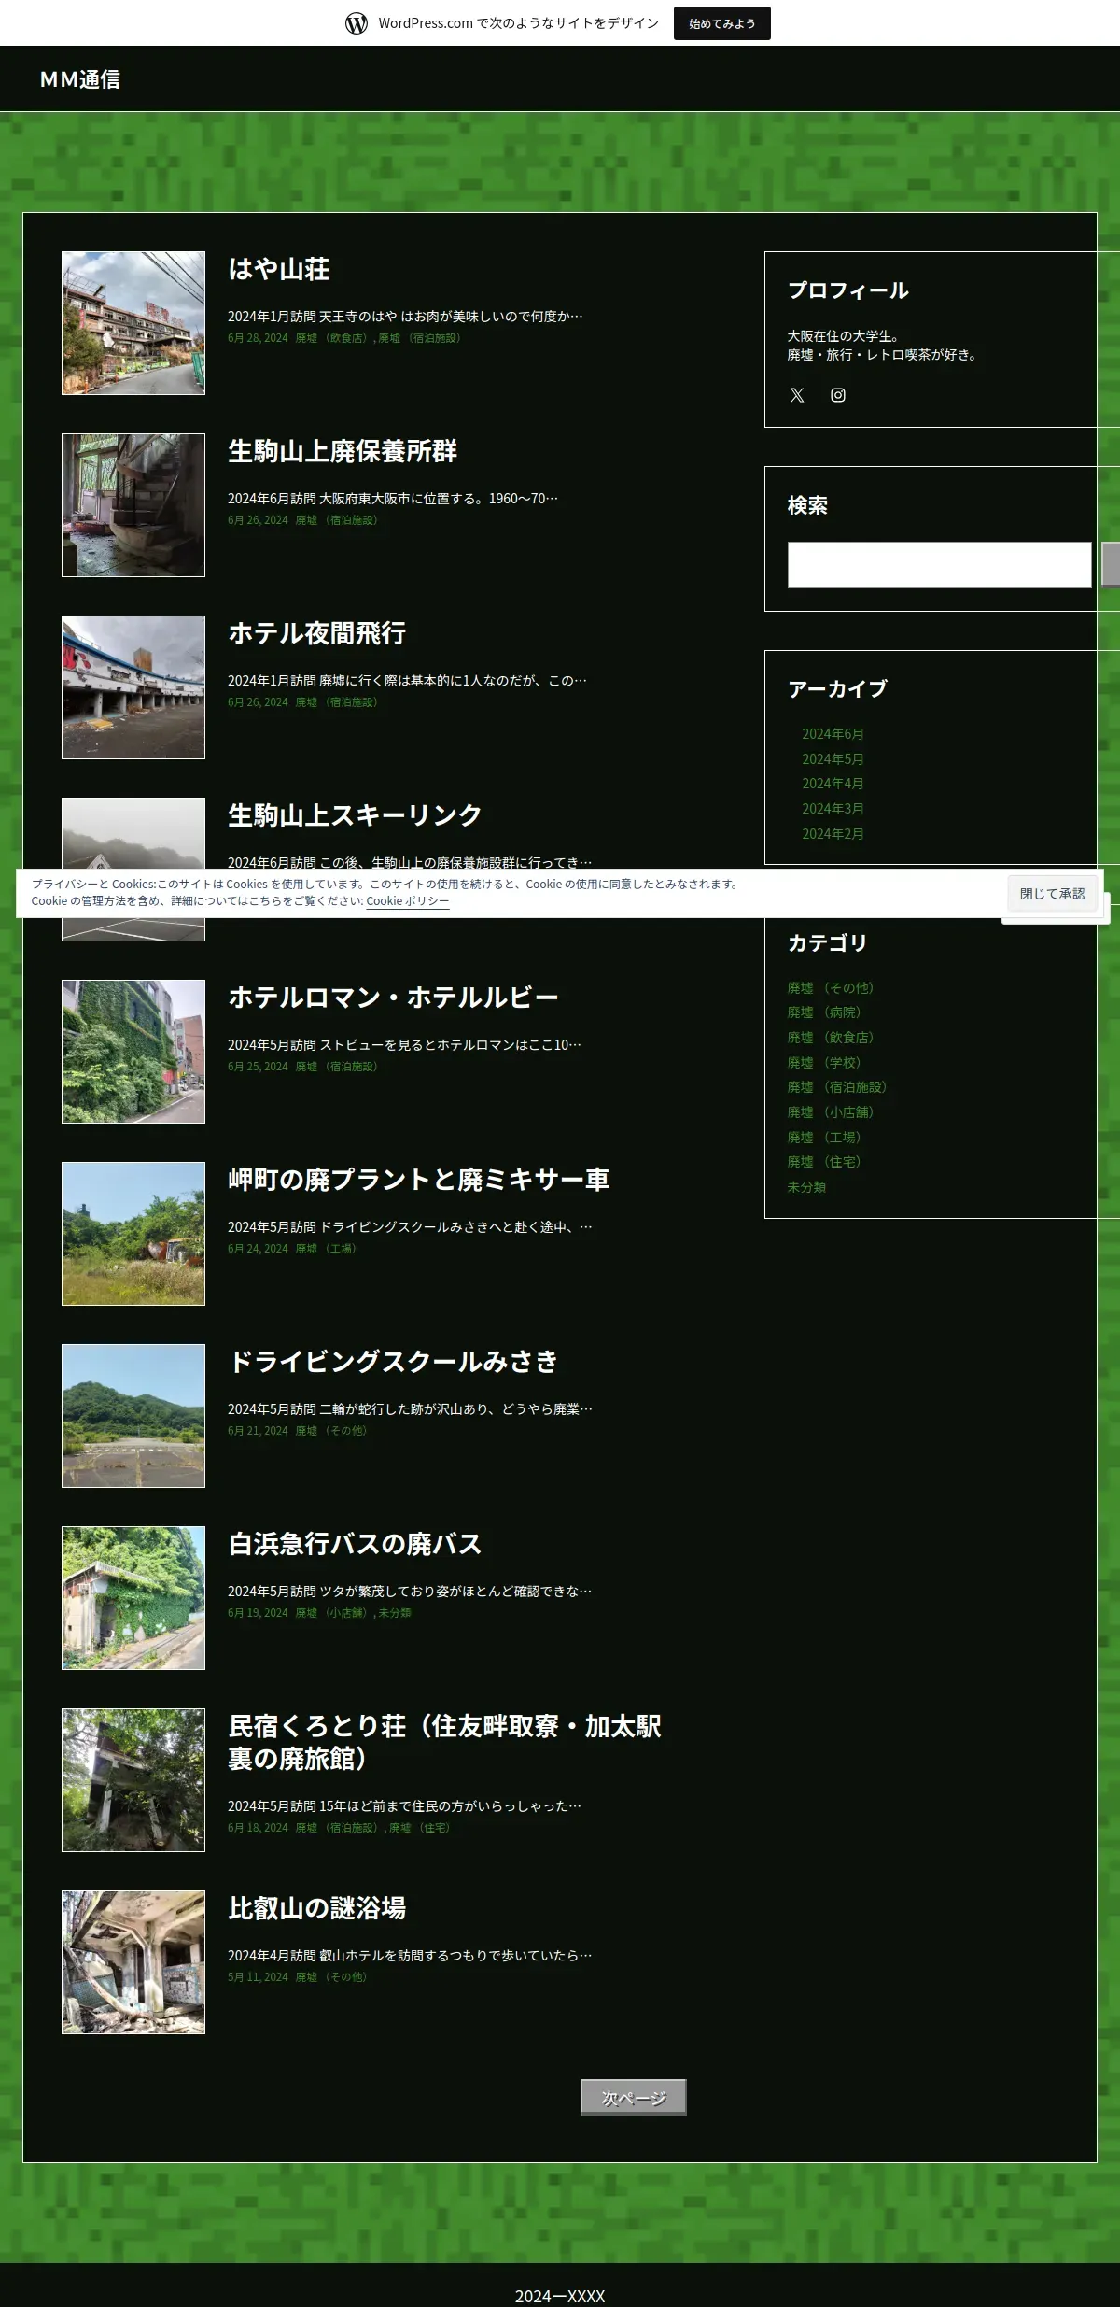The width and height of the screenshot is (1120, 2307).
Task: Click the 6月 28, 2024 post date
Action: (258, 338)
